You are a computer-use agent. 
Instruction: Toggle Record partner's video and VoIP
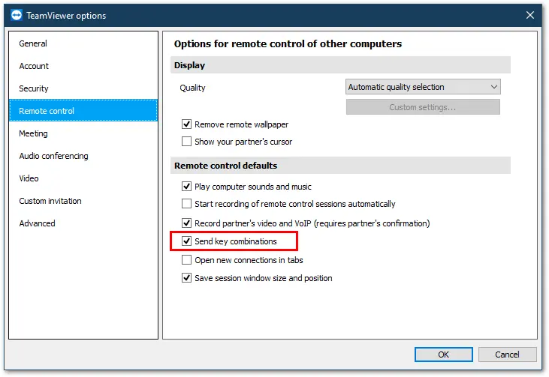186,223
